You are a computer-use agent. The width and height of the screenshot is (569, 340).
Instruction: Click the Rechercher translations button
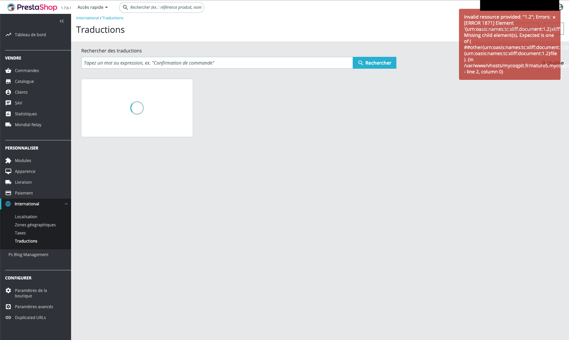(x=374, y=63)
